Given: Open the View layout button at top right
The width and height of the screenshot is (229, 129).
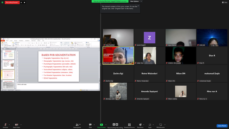Looking at the screenshot, I should pos(225,3).
